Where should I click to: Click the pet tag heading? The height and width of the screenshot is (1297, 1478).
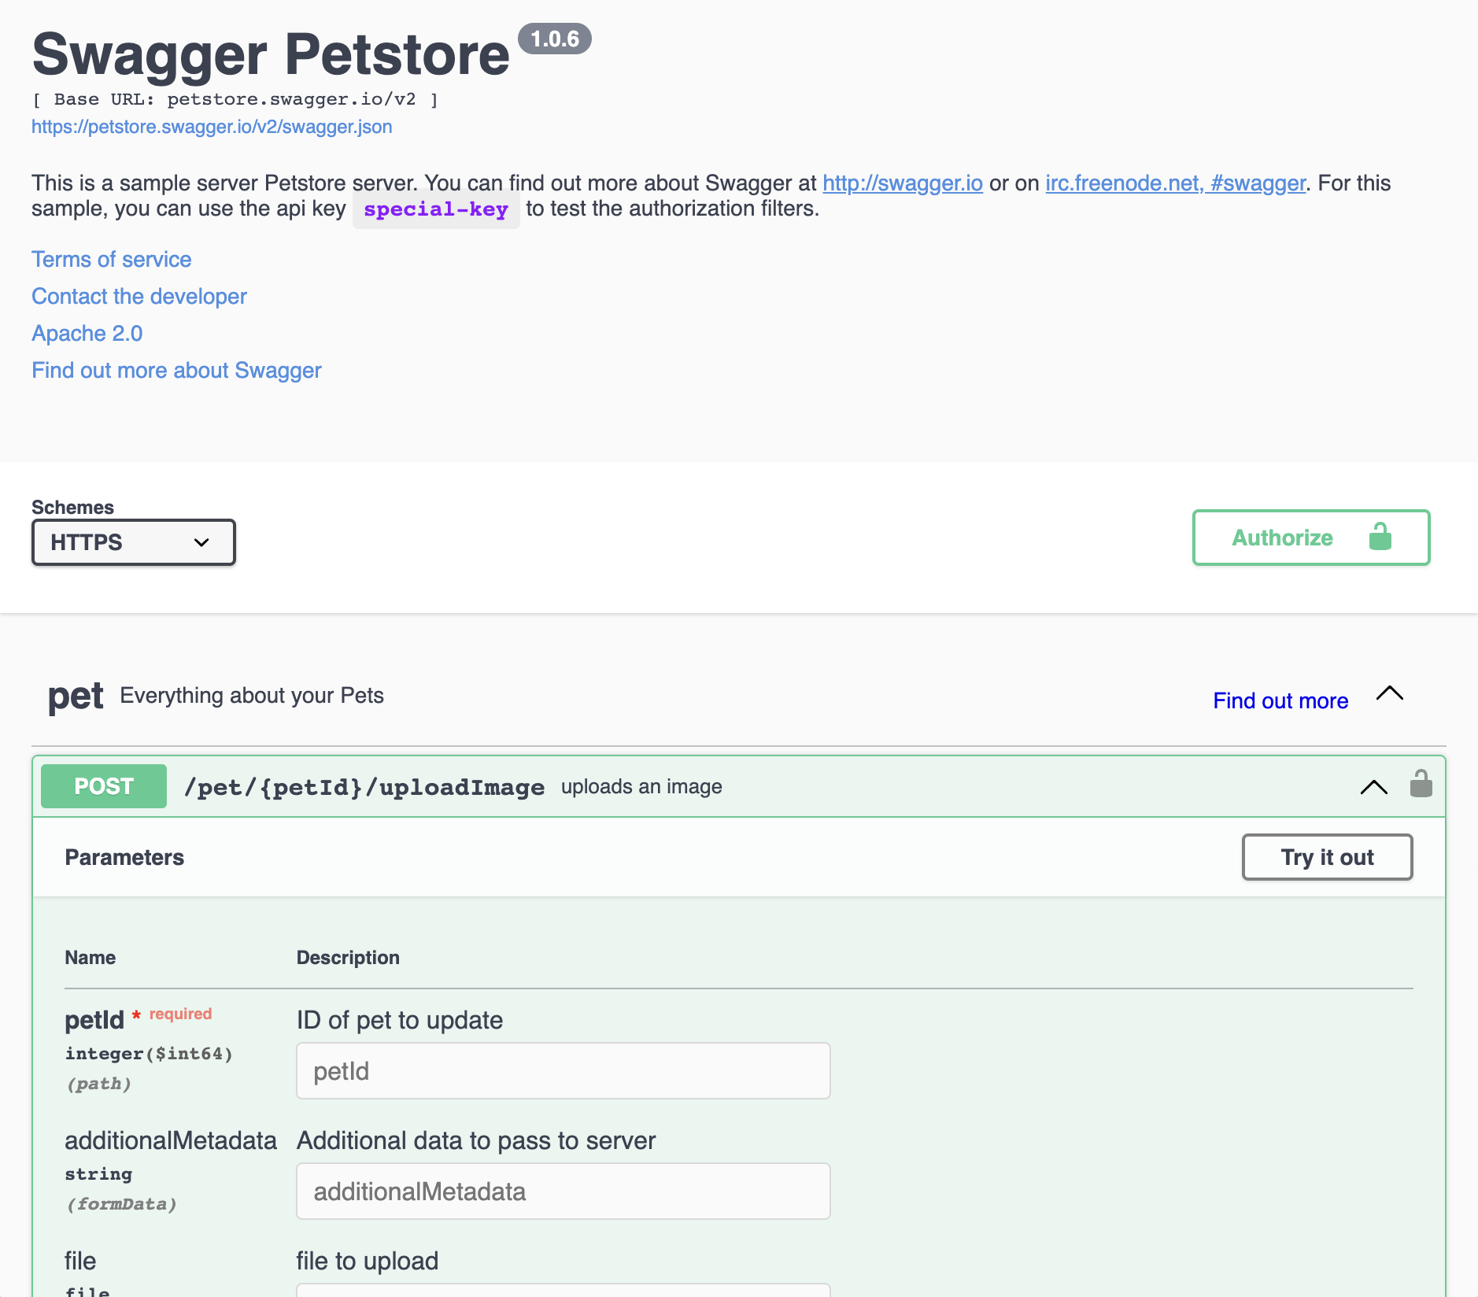tap(76, 697)
